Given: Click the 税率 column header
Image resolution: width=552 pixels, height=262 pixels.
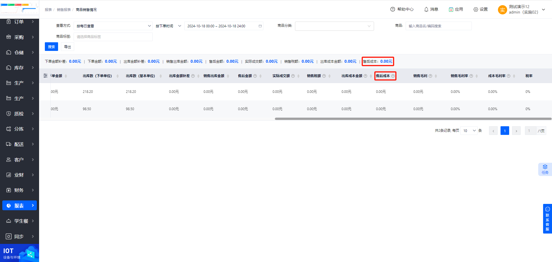Looking at the screenshot, I should 529,76.
